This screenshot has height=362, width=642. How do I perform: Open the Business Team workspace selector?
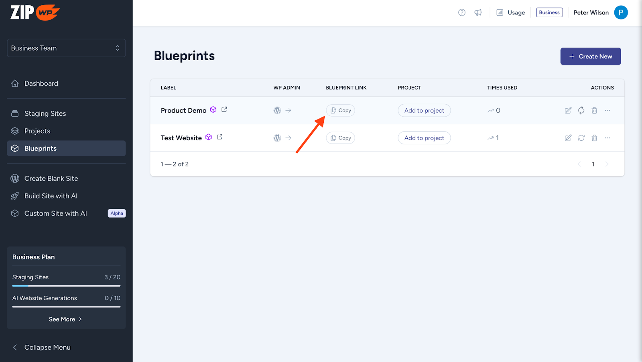66,48
